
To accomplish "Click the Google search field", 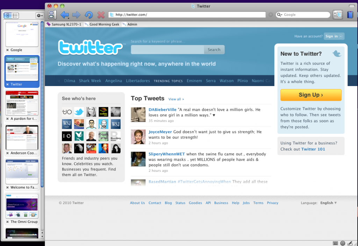I will click(303, 15).
